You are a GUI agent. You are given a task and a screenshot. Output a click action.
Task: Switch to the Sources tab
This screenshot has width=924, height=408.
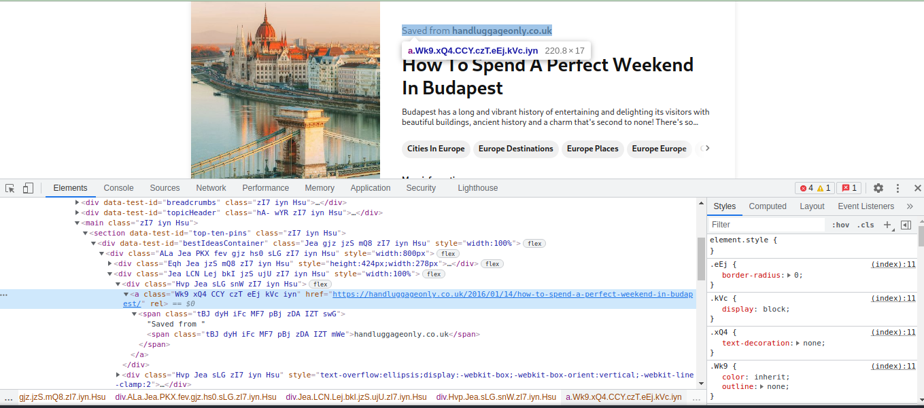coord(165,188)
